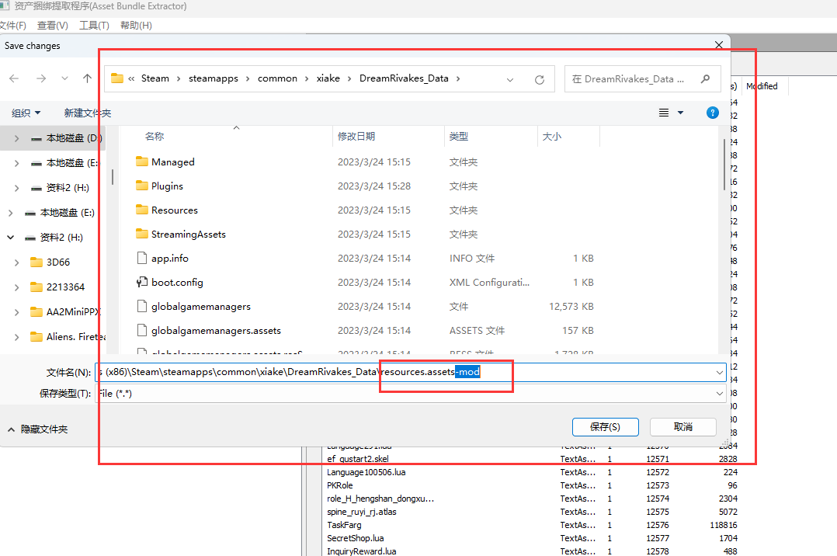Open the filename dropdown arrow
The height and width of the screenshot is (556, 837).
coord(719,372)
